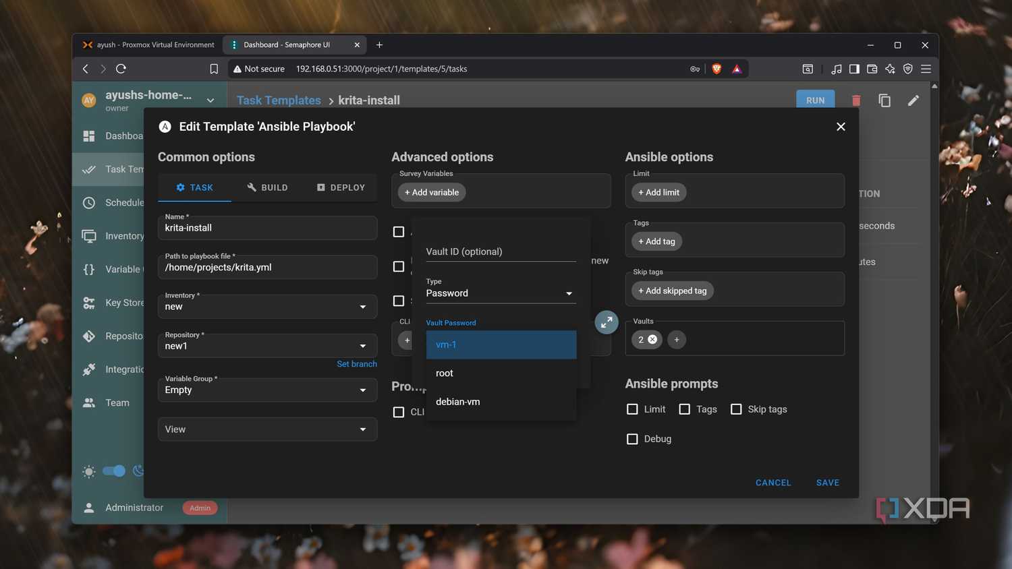Enable the Tags prompt checkbox
This screenshot has width=1012, height=569.
click(684, 409)
